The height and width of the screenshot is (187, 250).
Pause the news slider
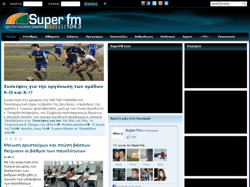point(15,139)
